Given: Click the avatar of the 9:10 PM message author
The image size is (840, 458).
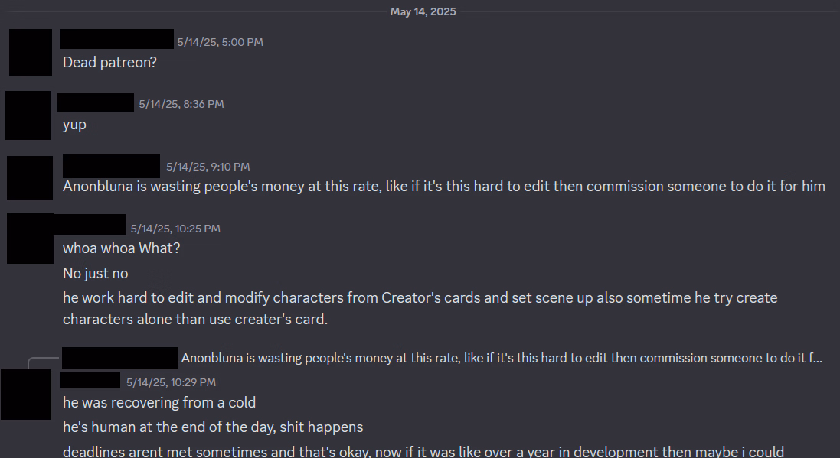Looking at the screenshot, I should tap(30, 177).
